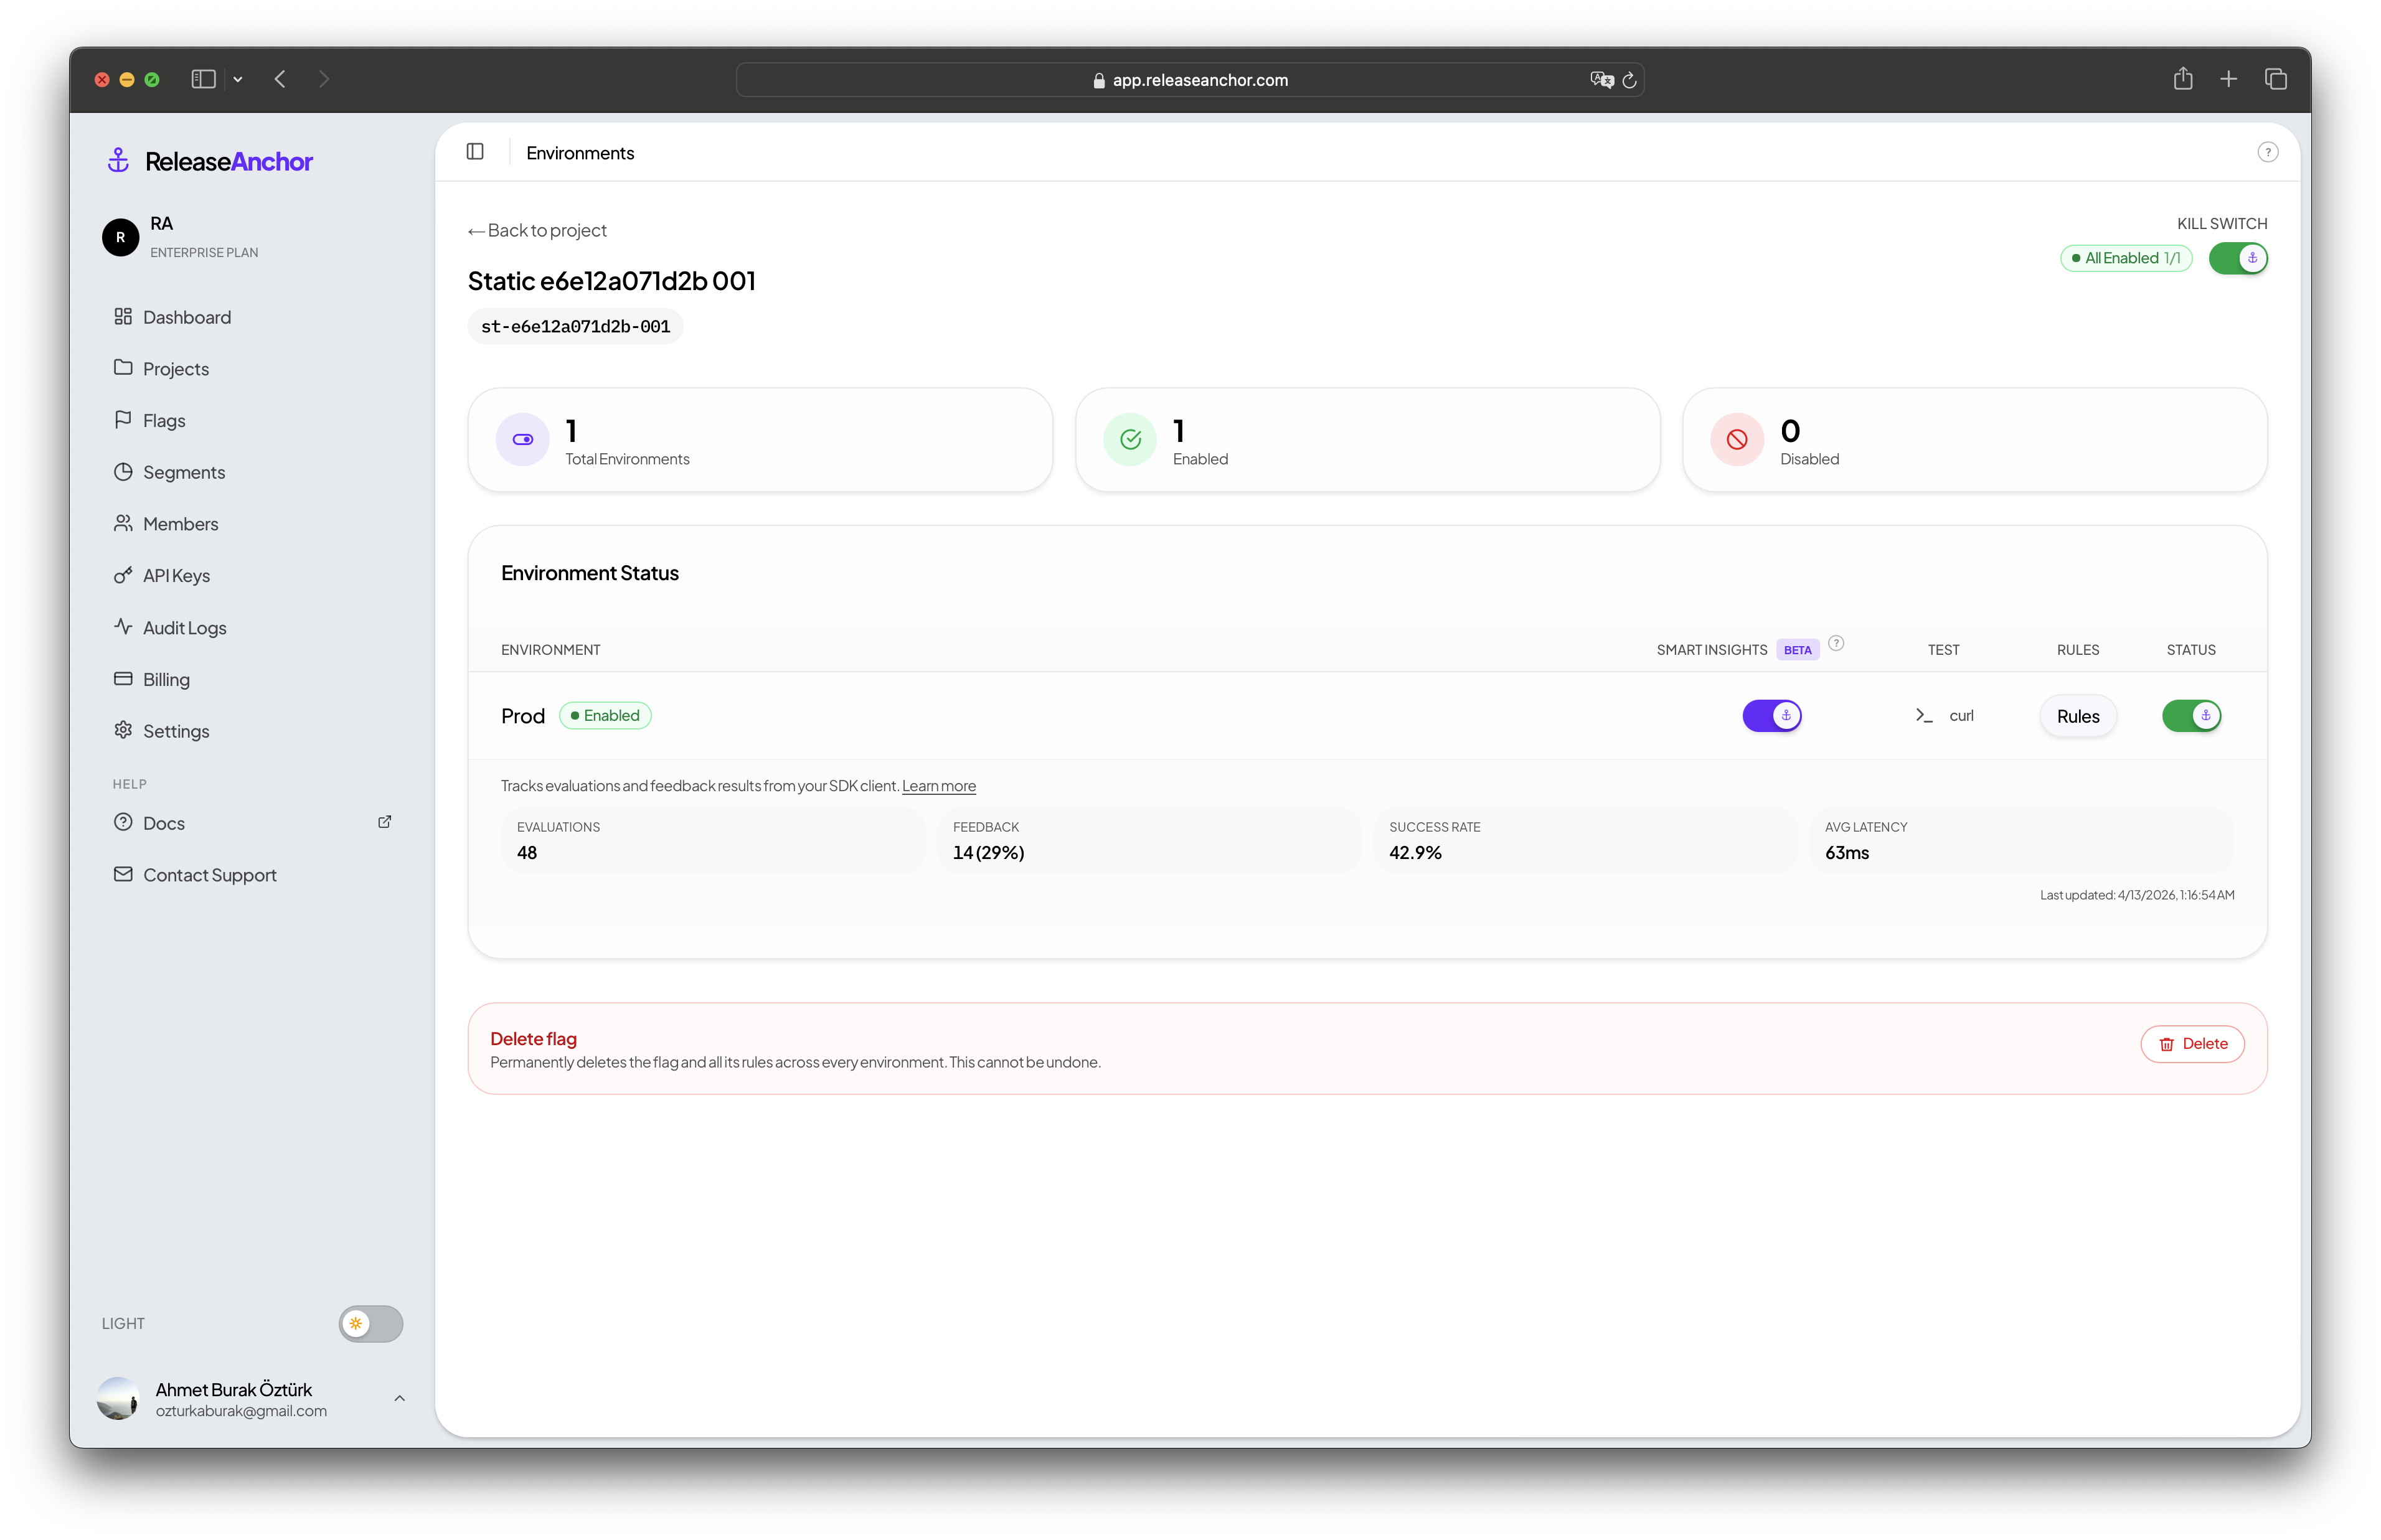
Task: Click the Safari share icon
Action: tap(2182, 79)
